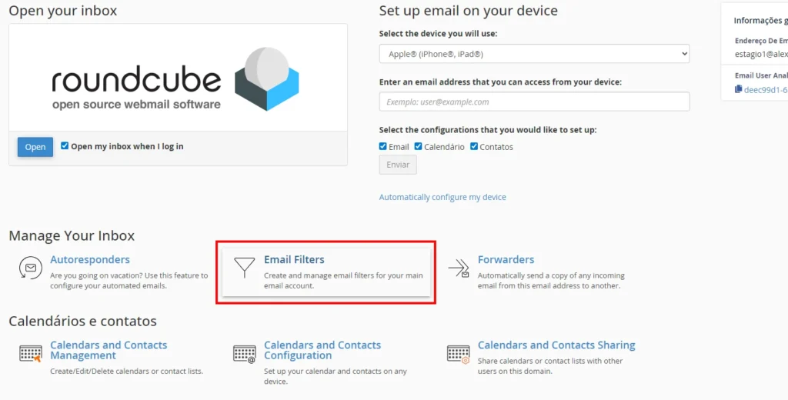The width and height of the screenshot is (788, 400).
Task: Uncheck the Calendário checkbox
Action: coord(419,146)
